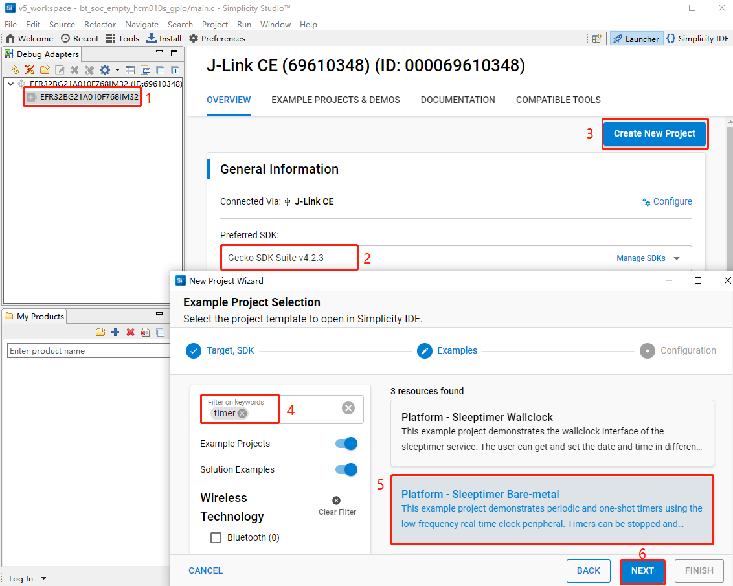This screenshot has width=733, height=586.
Task: Remove the timer keyword chip
Action: click(x=242, y=413)
